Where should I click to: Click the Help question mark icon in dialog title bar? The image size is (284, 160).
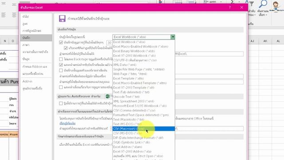point(230,8)
